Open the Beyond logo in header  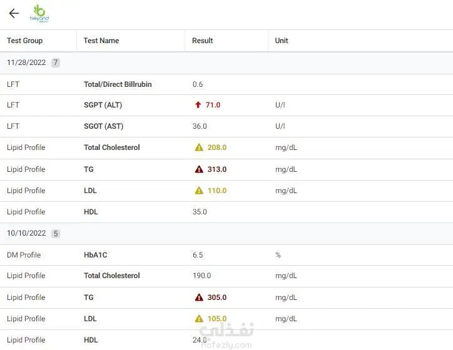coord(39,14)
